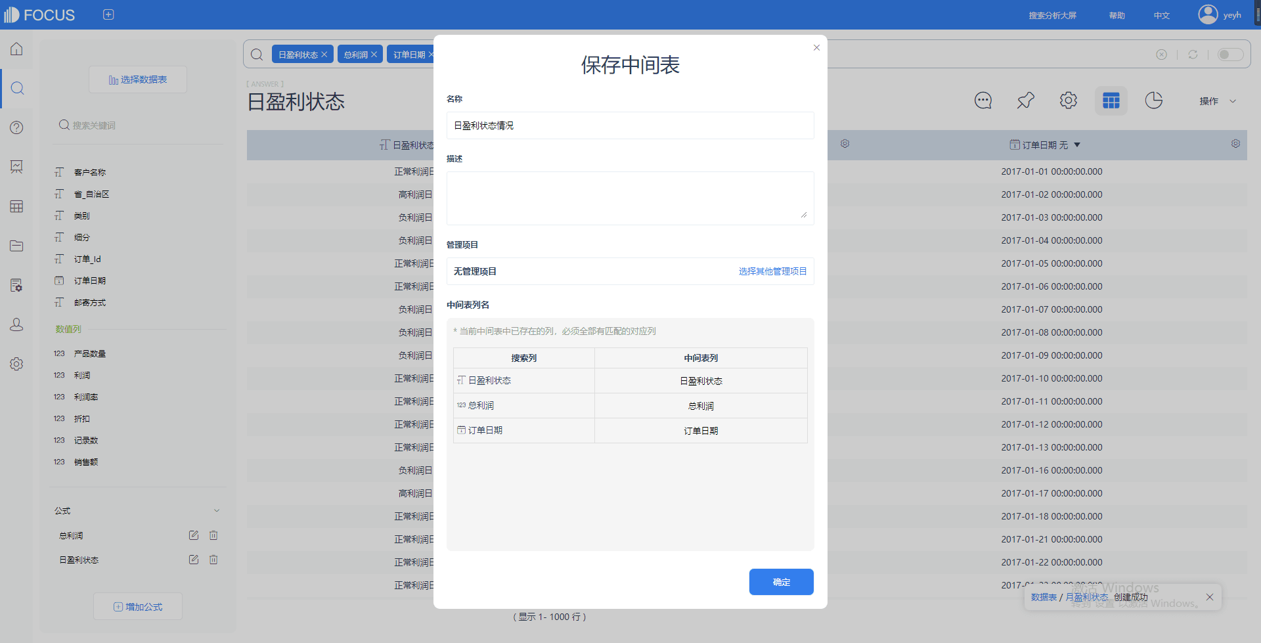1261x643 pixels.
Task: Dismiss the 创建成功 notification
Action: click(1210, 597)
